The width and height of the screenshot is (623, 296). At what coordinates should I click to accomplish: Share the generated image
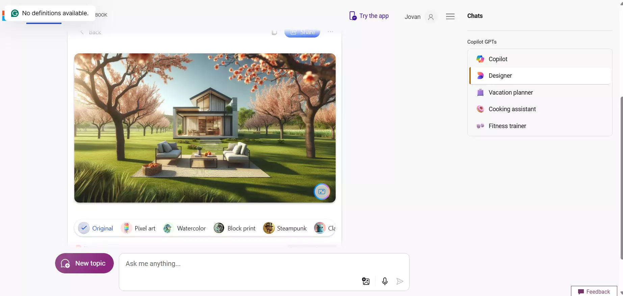pos(302,32)
